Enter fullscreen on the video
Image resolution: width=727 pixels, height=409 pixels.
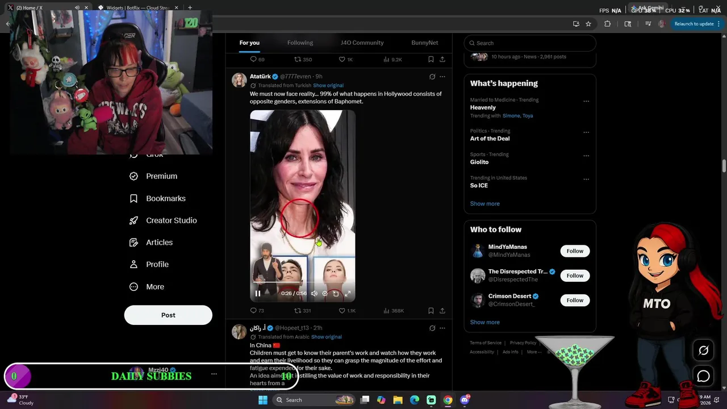(348, 294)
